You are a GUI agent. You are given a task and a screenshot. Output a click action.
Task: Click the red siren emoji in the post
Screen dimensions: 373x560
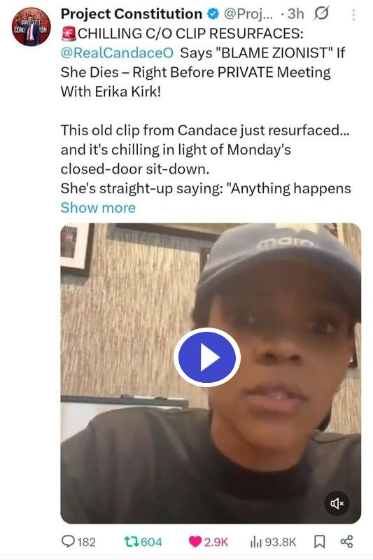pos(69,34)
